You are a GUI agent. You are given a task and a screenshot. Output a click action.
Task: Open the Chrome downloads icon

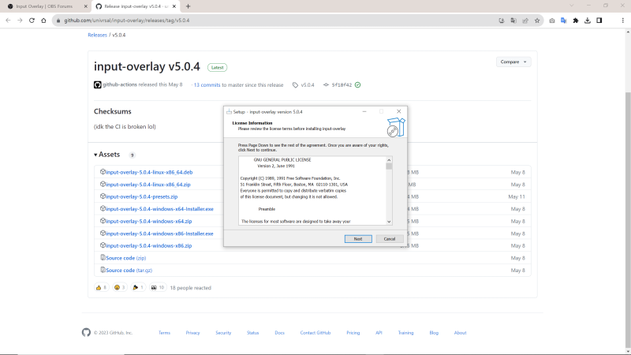(587, 21)
